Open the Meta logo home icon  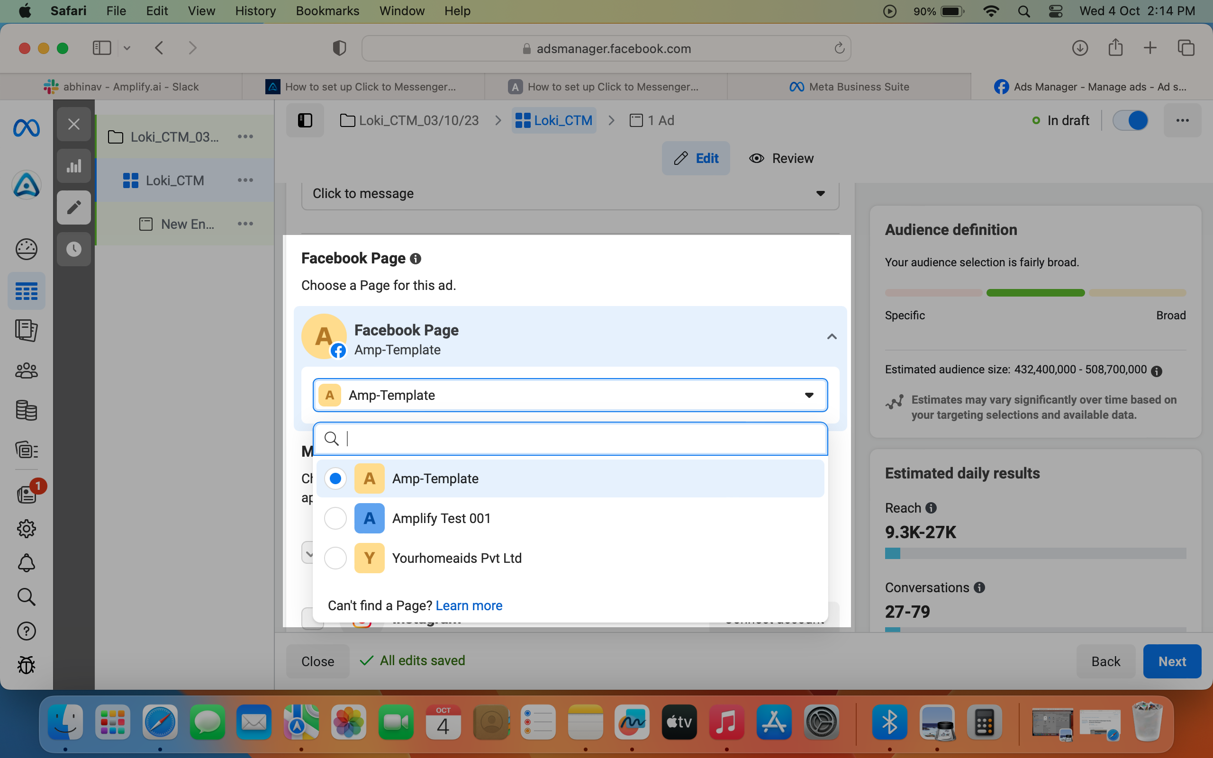(x=27, y=128)
